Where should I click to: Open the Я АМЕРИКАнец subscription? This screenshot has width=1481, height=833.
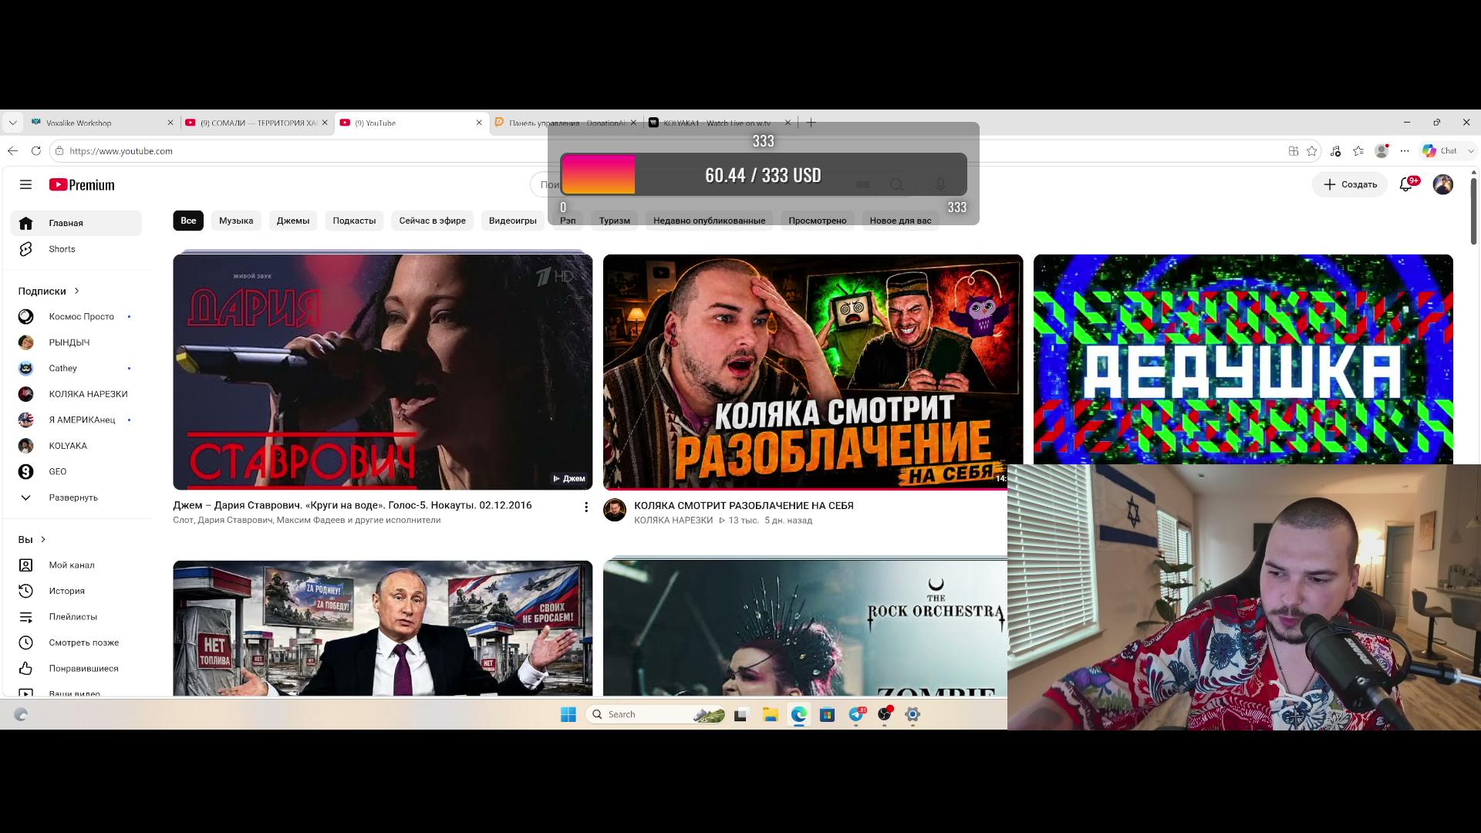[x=76, y=420]
